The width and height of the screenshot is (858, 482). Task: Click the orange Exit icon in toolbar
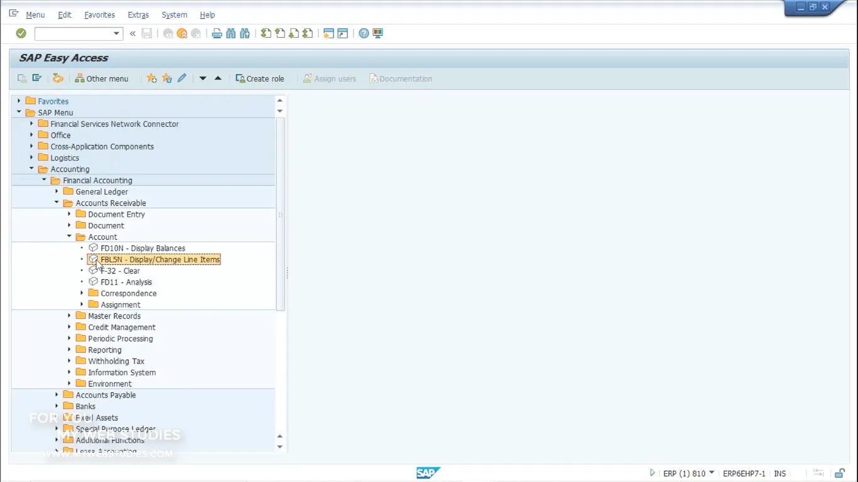click(182, 33)
